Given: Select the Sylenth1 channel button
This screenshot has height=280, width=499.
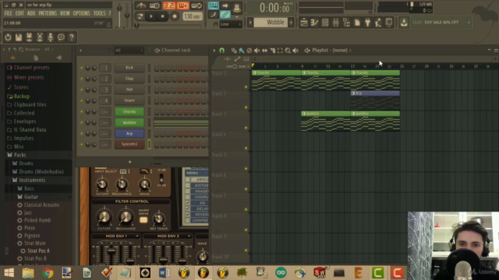Looking at the screenshot, I should pyautogui.click(x=129, y=144).
